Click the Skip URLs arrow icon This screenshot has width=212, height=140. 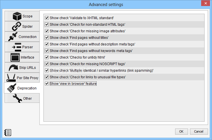point(13,68)
